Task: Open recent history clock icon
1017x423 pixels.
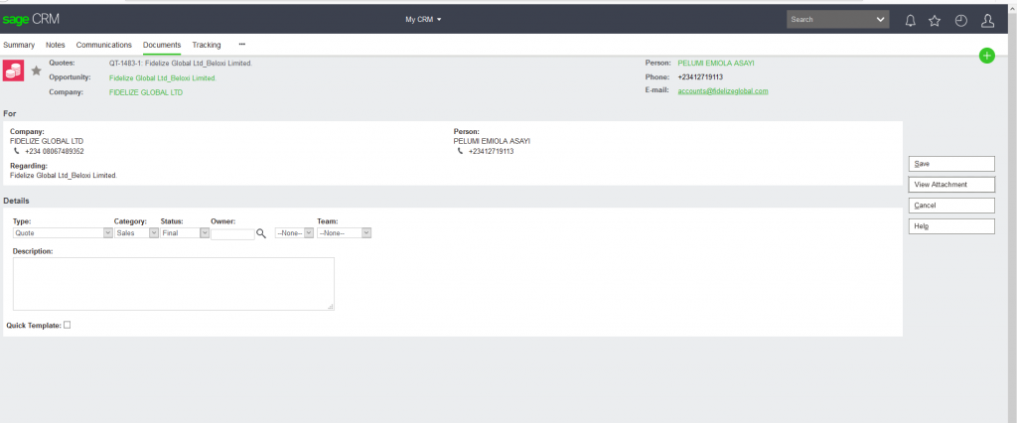Action: (960, 20)
